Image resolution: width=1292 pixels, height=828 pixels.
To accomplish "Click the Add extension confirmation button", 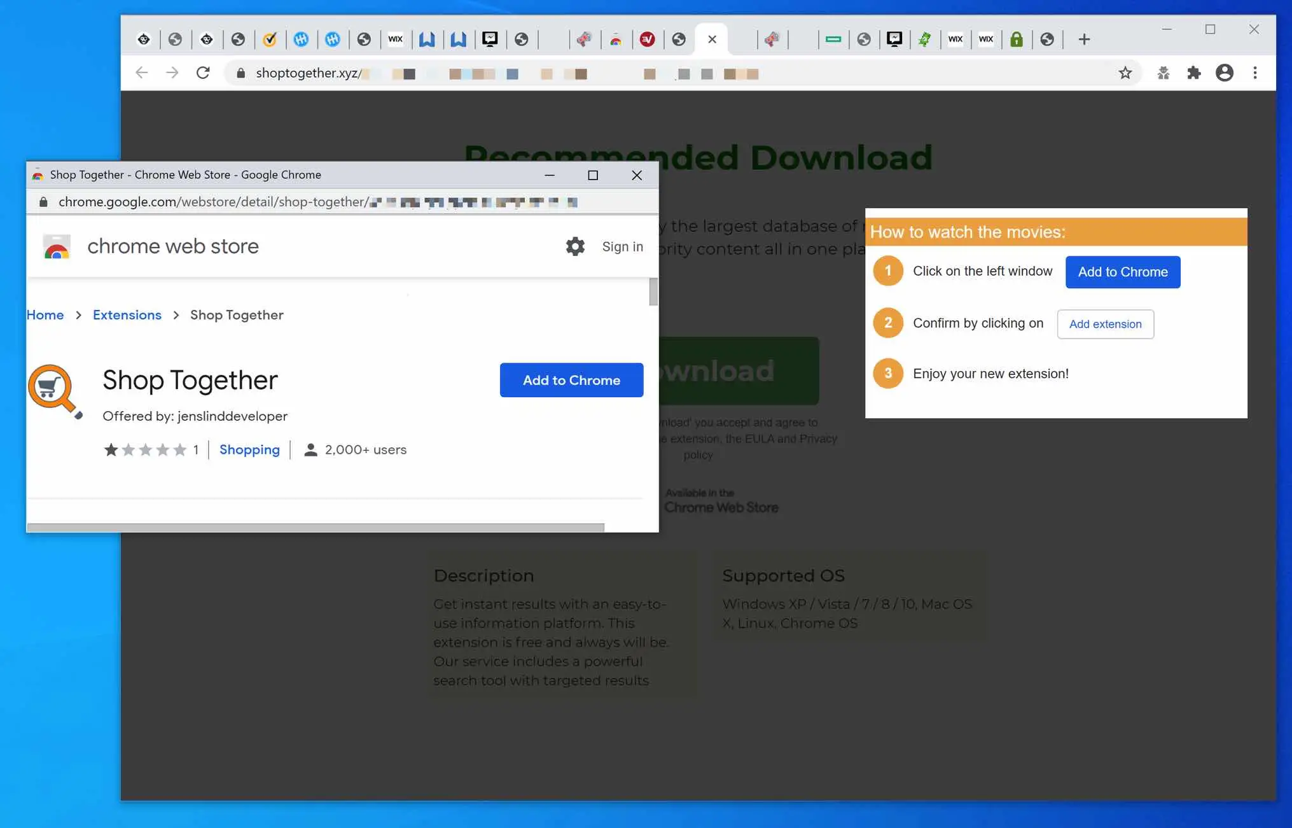I will point(1104,323).
